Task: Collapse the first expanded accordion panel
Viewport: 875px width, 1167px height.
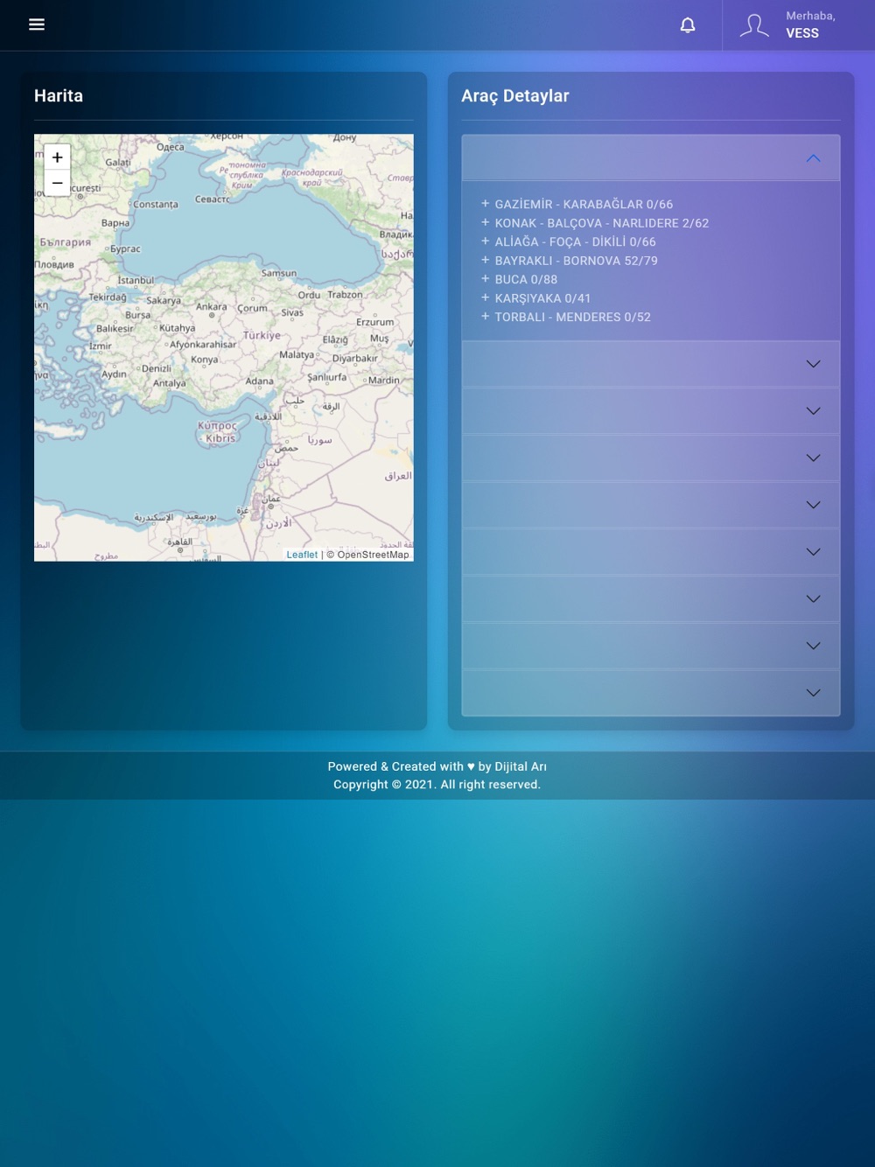Action: [x=813, y=158]
